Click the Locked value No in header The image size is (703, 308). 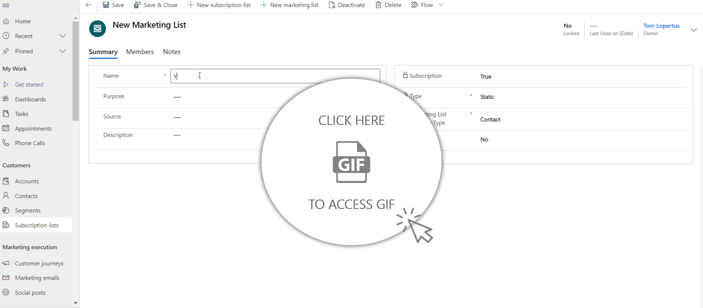pos(567,26)
